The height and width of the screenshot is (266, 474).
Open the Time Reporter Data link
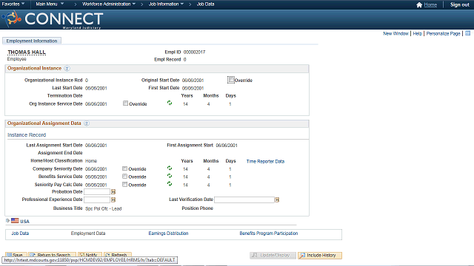[x=265, y=161]
